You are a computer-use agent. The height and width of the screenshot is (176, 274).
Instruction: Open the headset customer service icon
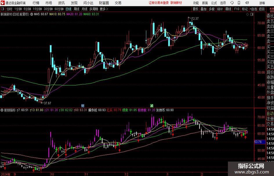click(x=232, y=3)
